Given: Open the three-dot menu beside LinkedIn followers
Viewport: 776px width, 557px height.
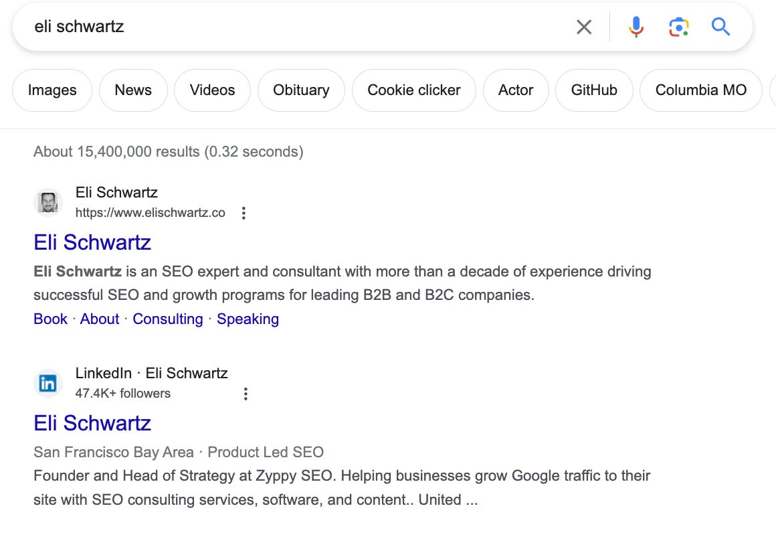Looking at the screenshot, I should [x=246, y=394].
